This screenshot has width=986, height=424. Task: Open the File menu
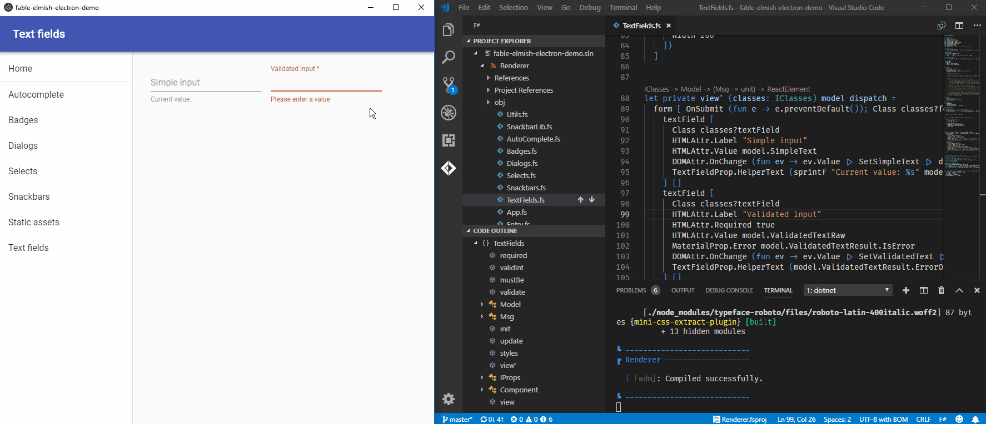tap(464, 7)
